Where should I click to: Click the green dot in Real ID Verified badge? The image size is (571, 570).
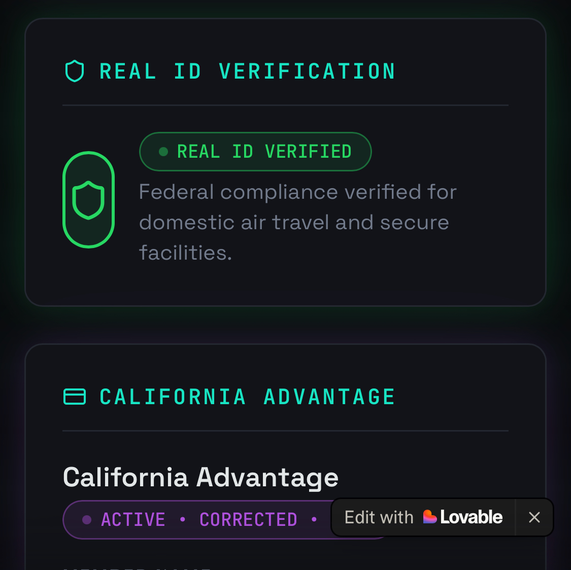click(x=163, y=152)
